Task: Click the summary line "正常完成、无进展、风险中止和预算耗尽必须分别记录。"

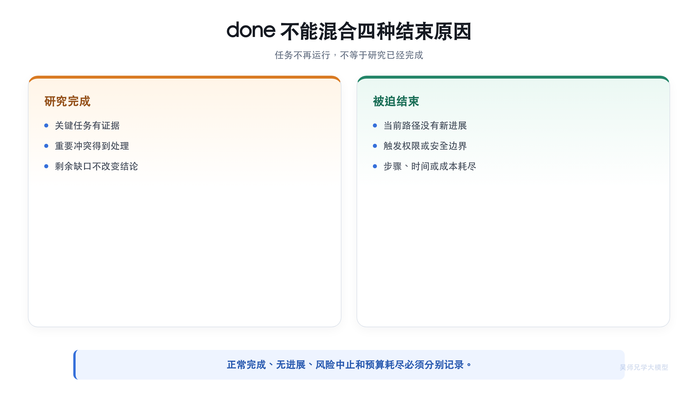Action: (349, 365)
